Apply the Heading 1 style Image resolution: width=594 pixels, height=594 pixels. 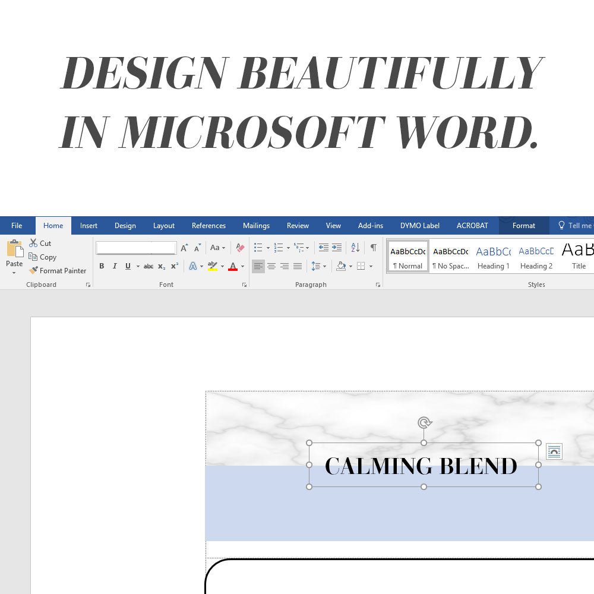[x=493, y=257]
